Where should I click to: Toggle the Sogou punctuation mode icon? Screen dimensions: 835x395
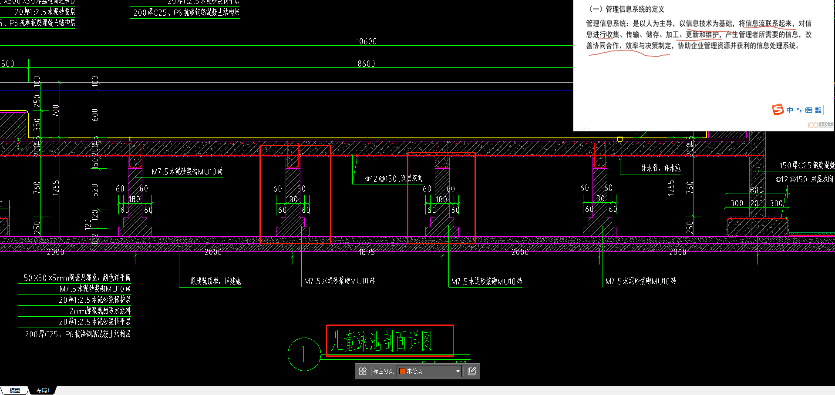(x=799, y=110)
